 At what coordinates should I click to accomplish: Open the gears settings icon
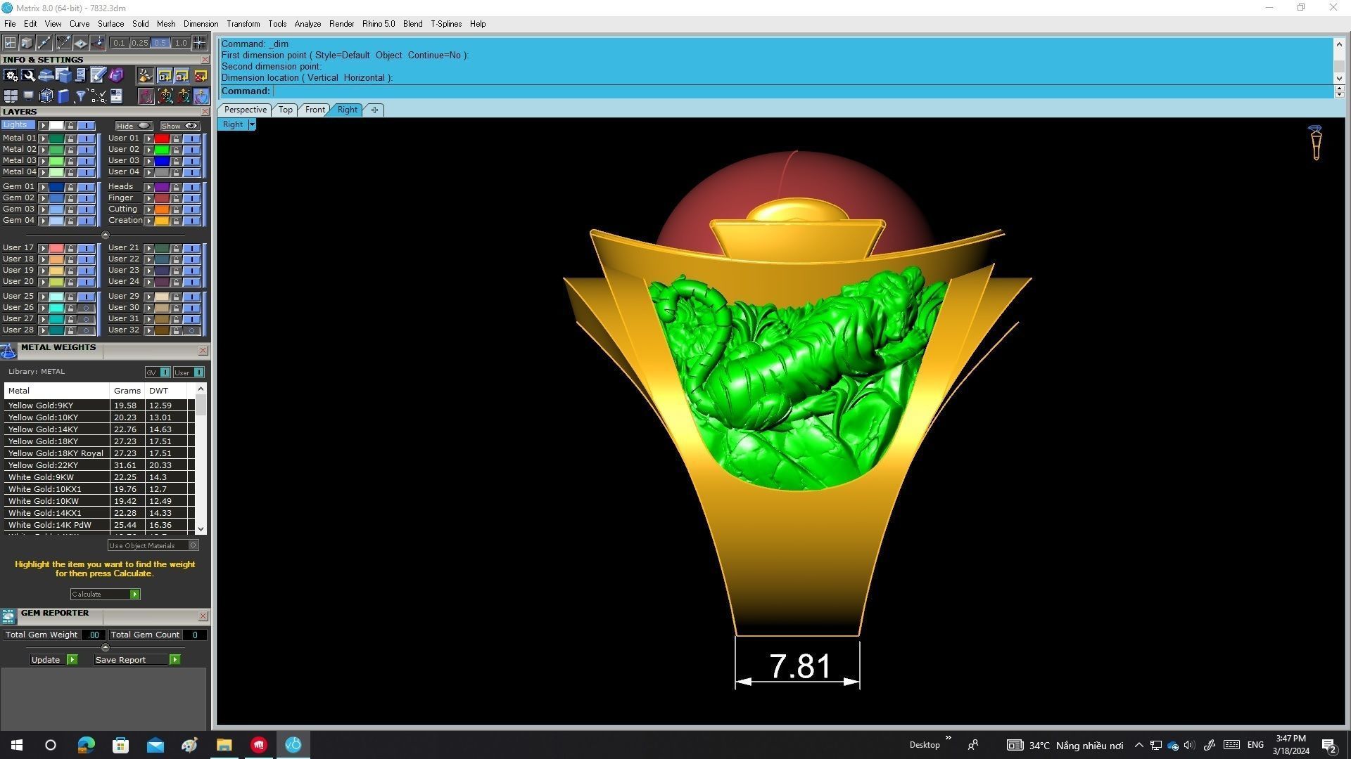coord(11,75)
